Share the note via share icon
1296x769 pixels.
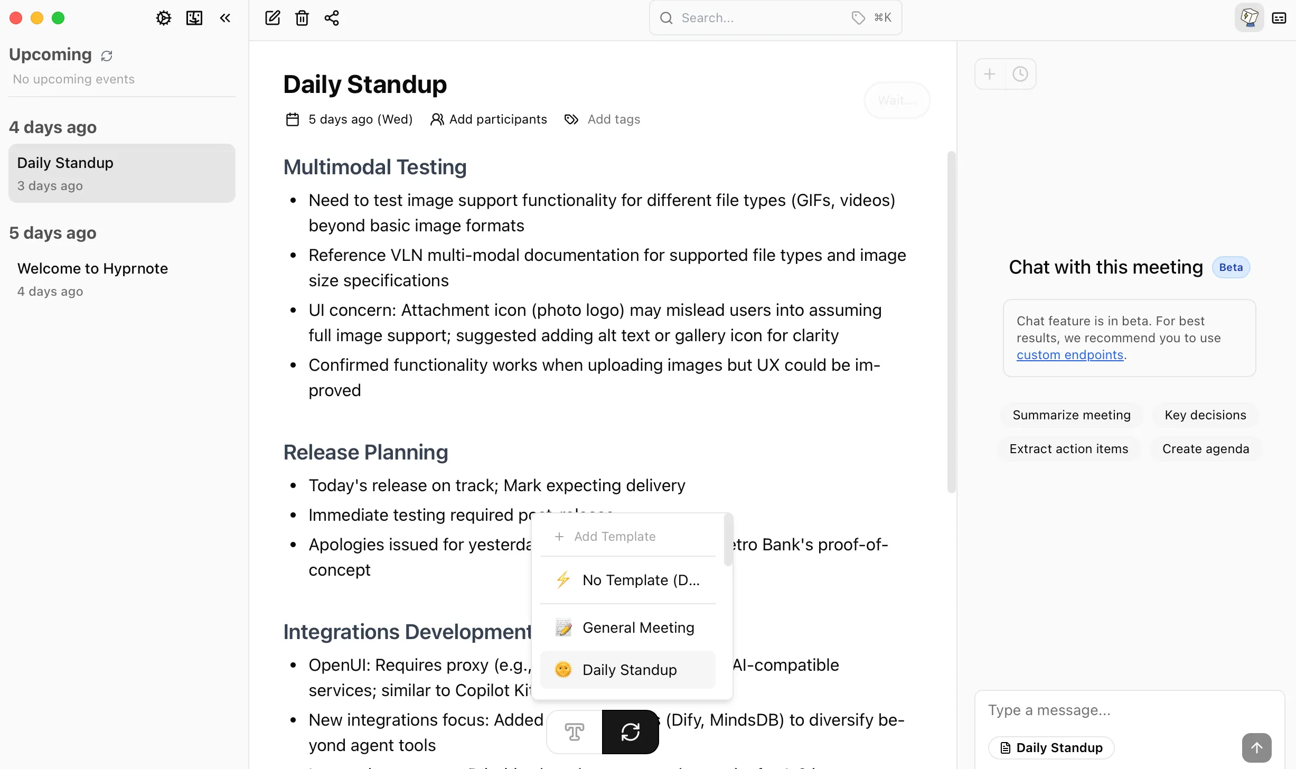(332, 18)
